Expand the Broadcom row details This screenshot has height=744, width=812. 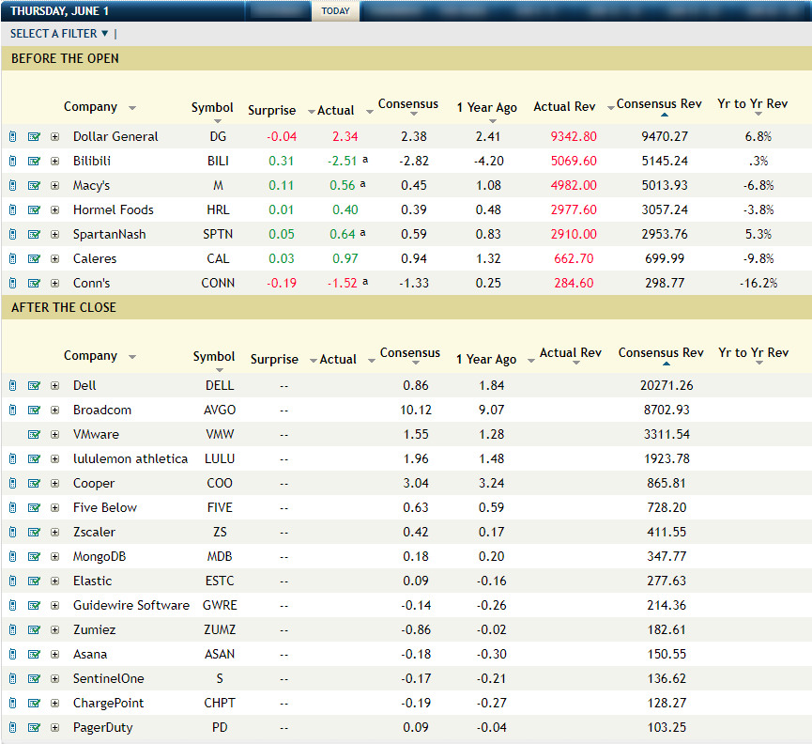(54, 410)
